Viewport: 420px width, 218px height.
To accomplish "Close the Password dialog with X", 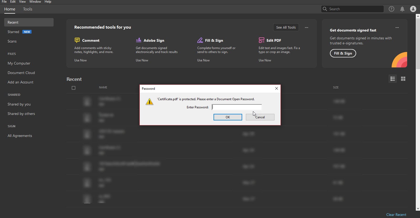I will pos(277,88).
